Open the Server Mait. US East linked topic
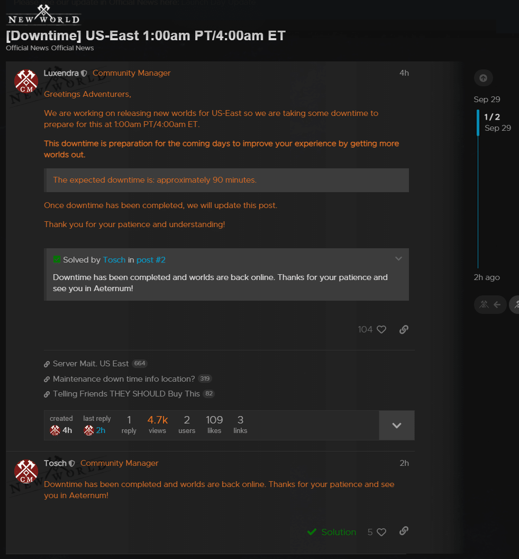Viewport: 519px width, 559px height. click(90, 364)
